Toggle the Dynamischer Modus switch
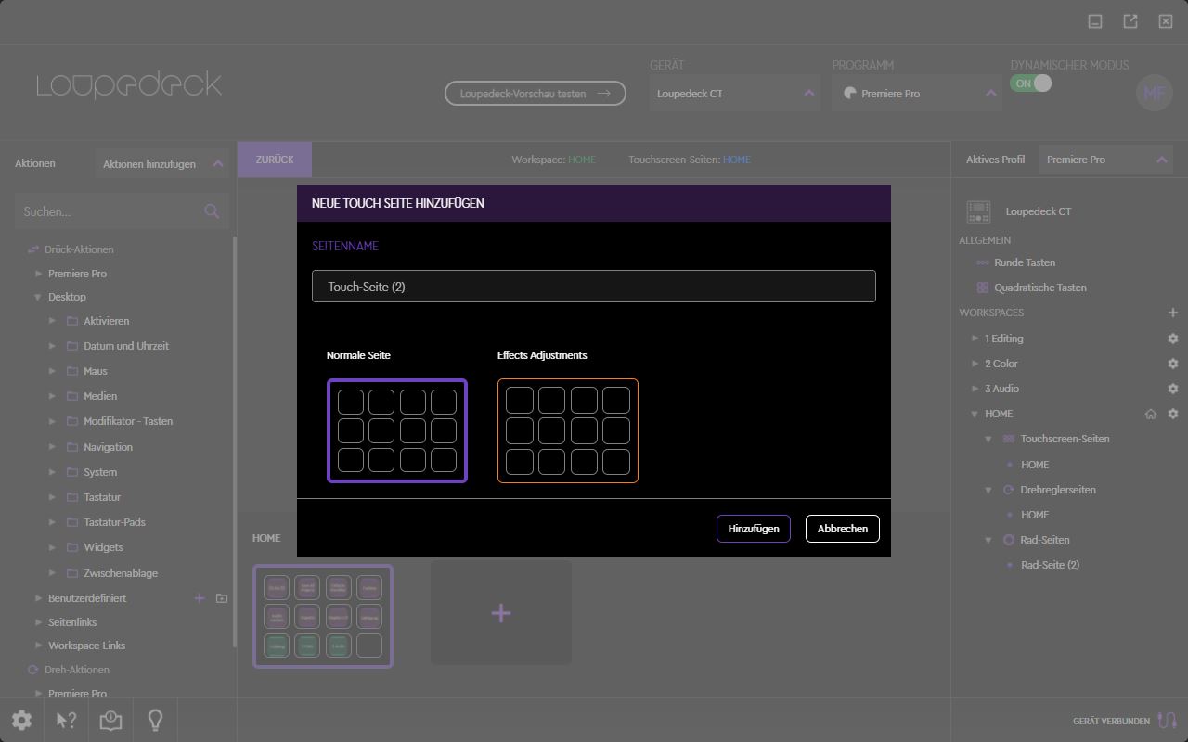The height and width of the screenshot is (742, 1188). [1031, 83]
